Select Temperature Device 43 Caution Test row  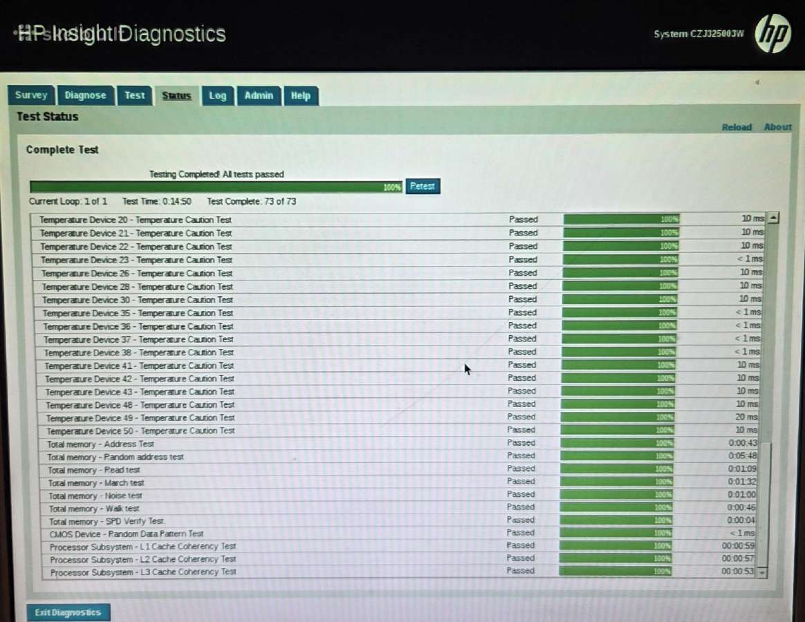click(398, 392)
